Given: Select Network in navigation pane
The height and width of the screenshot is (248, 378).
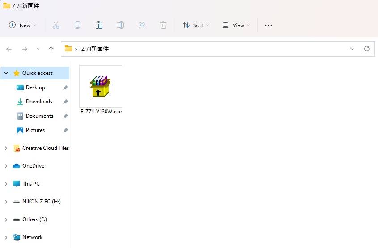Looking at the screenshot, I should coord(32,237).
